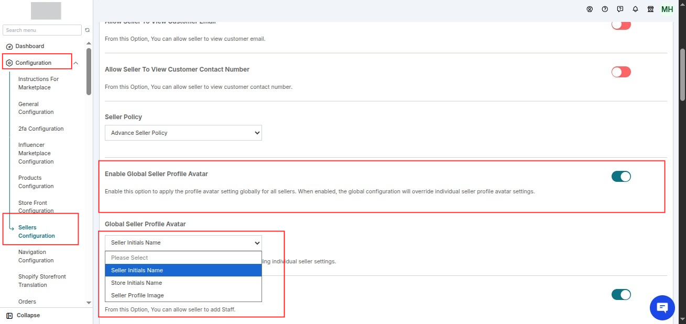Enable Allow Seller To View Customer Contact Number
This screenshot has height=324, width=686.
(x=621, y=72)
